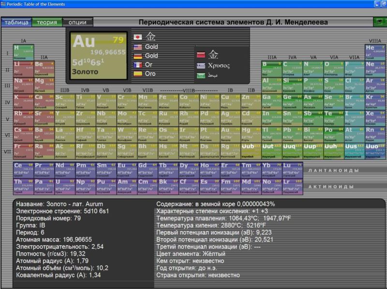Click the 'Температура кипения' line
Image resolution: width=387 pixels, height=289 pixels.
(211, 226)
